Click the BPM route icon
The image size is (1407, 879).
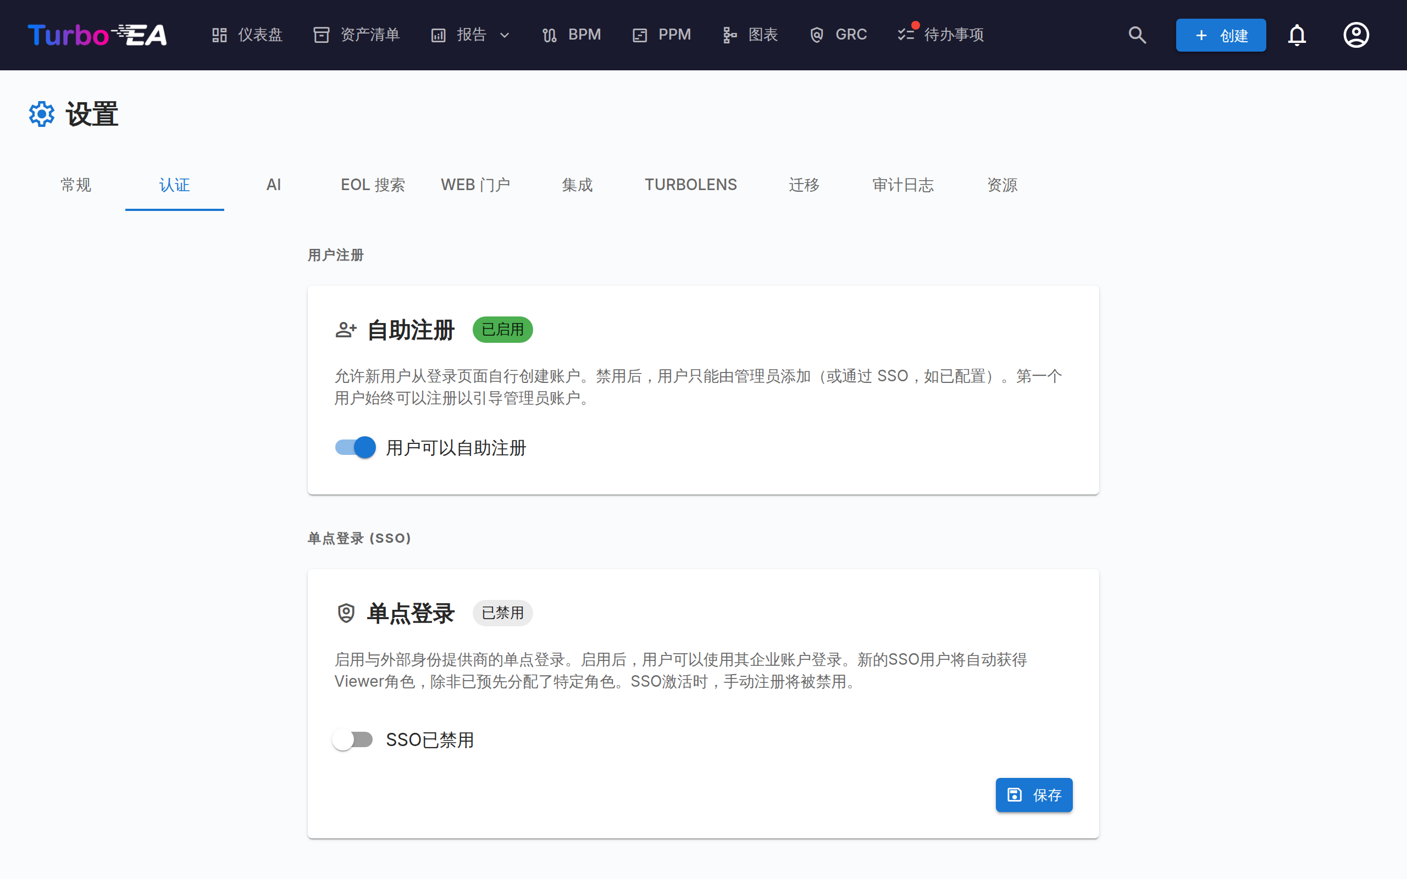click(x=550, y=35)
